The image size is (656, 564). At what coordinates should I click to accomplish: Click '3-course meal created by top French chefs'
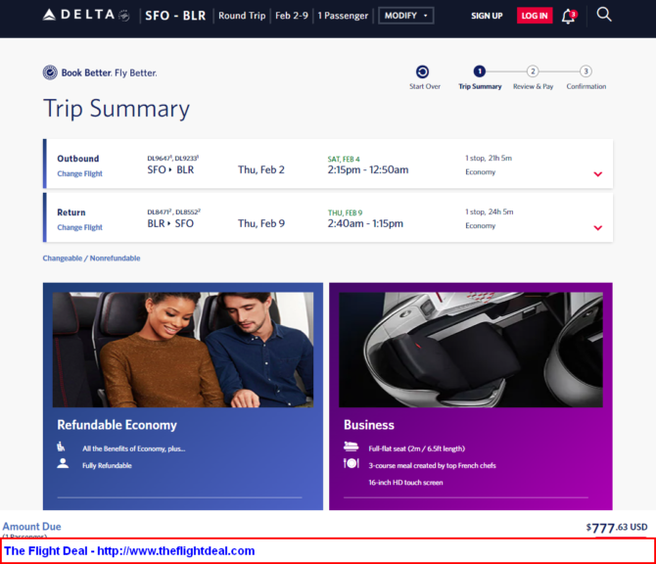[432, 465]
